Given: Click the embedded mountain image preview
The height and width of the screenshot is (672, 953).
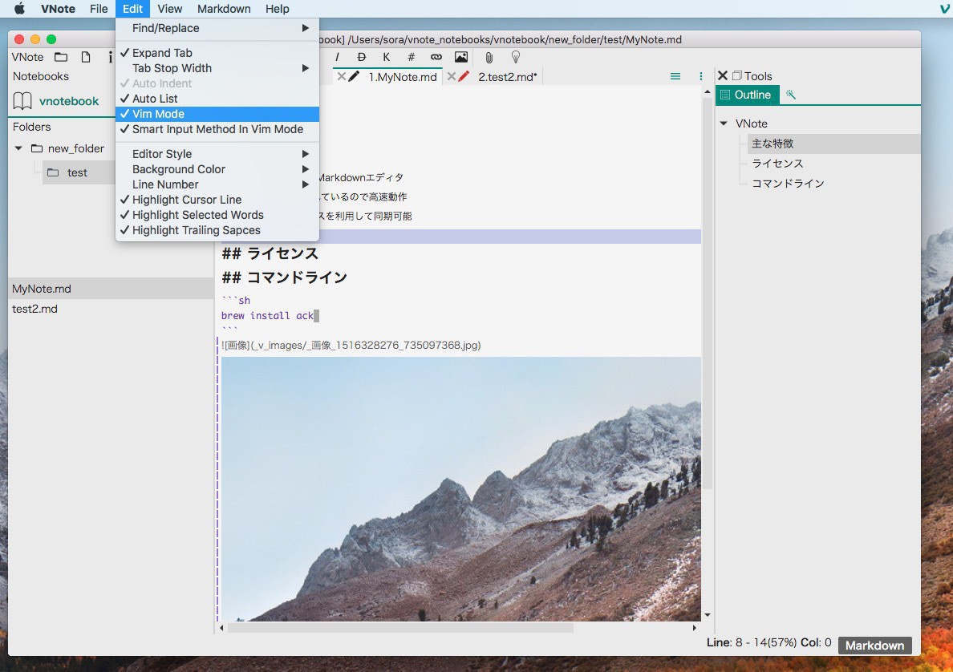Looking at the screenshot, I should click(x=460, y=488).
